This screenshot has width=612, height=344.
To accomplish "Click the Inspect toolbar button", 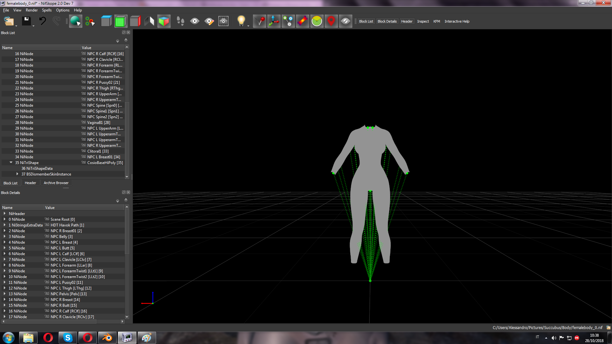I will pyautogui.click(x=423, y=21).
